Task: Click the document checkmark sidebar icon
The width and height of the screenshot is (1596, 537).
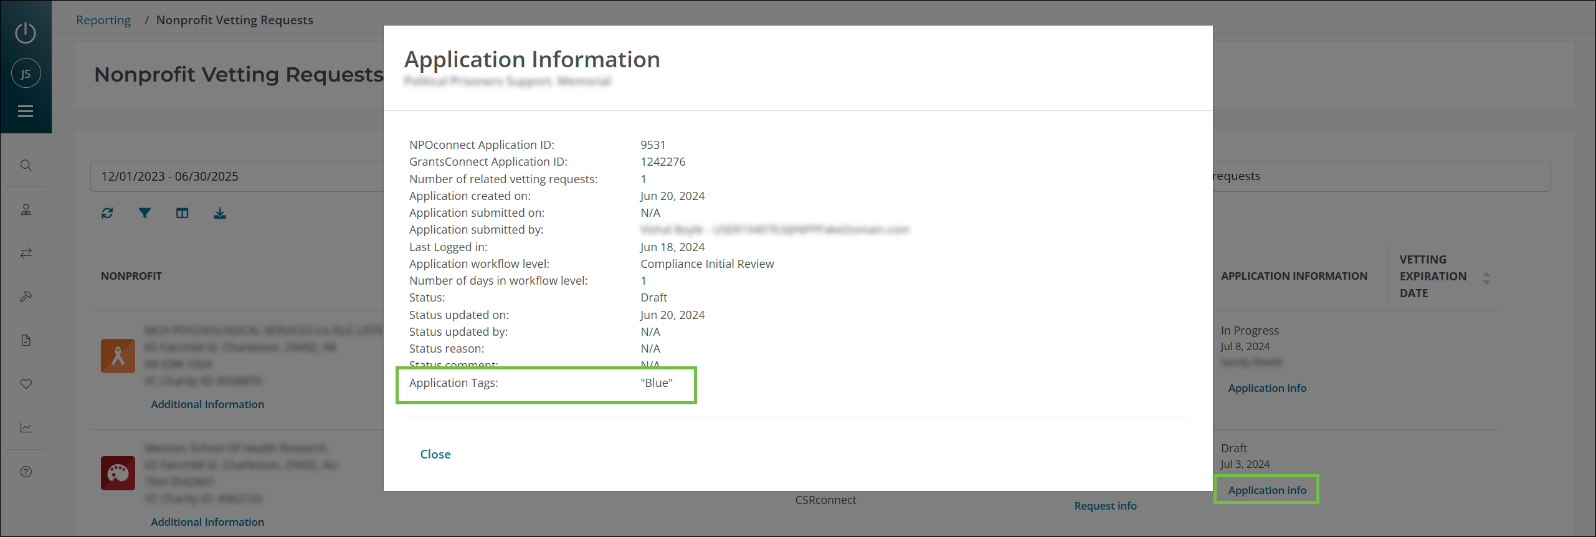Action: click(26, 340)
